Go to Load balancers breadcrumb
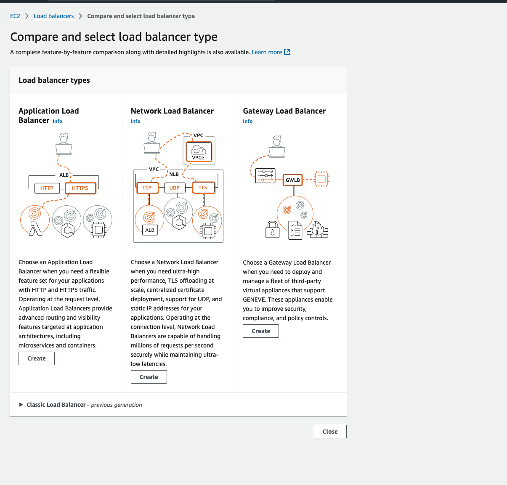The image size is (507, 485). tap(53, 16)
